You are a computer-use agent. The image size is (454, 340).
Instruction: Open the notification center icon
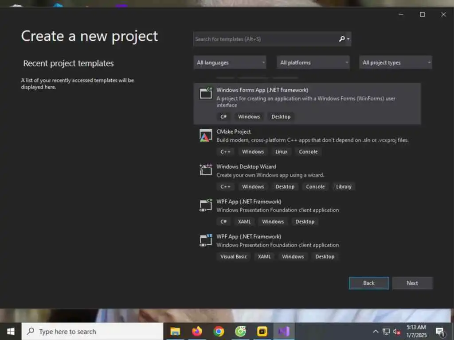440,332
